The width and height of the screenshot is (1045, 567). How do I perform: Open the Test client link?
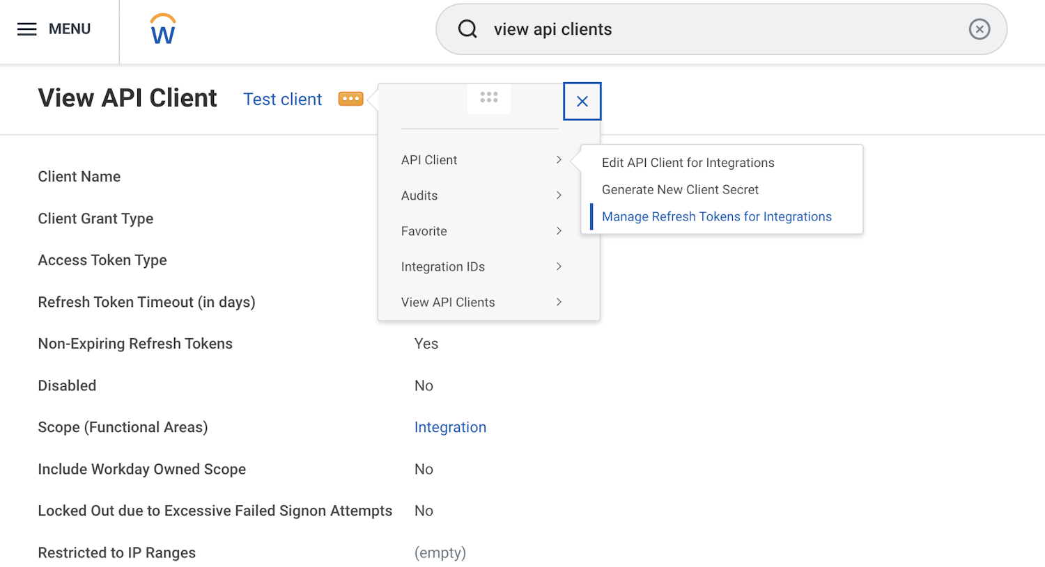coord(282,99)
